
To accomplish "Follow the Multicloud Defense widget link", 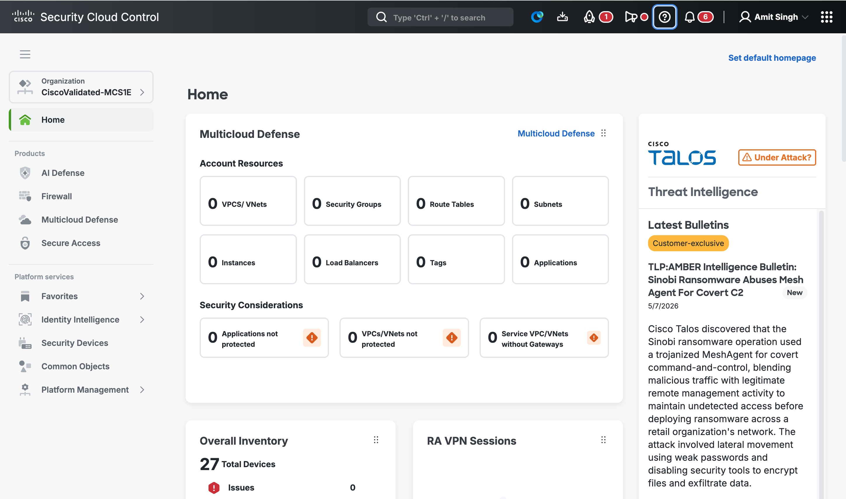I will point(556,134).
